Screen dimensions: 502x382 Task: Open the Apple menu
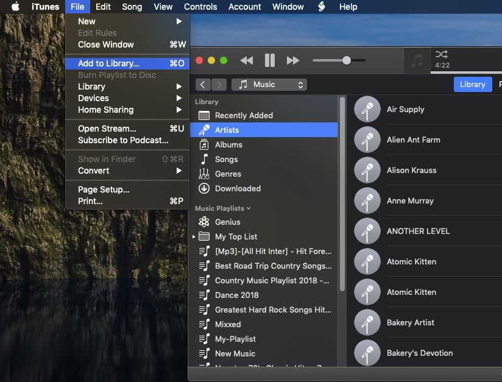tap(15, 7)
